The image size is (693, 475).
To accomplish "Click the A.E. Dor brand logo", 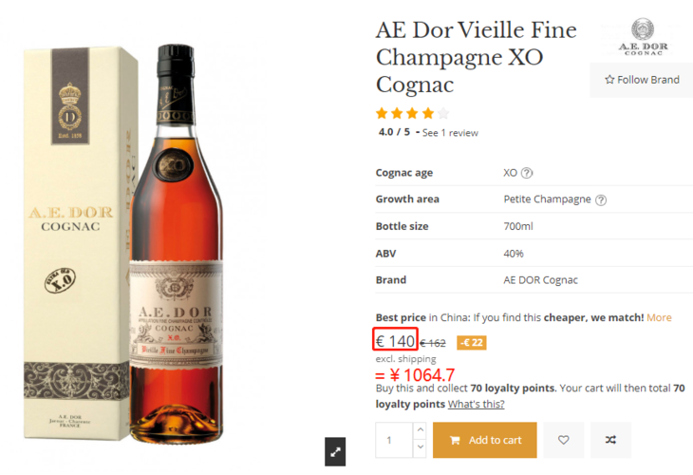I will click(642, 37).
